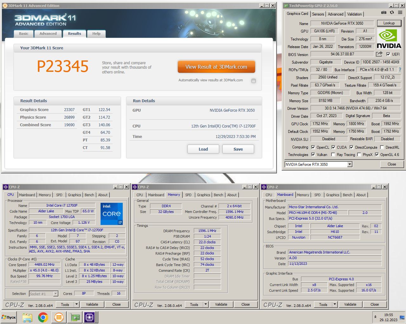The width and height of the screenshot is (406, 324).
Task: Open GPU selection dropdown in GPU-Z
Action: (350, 164)
